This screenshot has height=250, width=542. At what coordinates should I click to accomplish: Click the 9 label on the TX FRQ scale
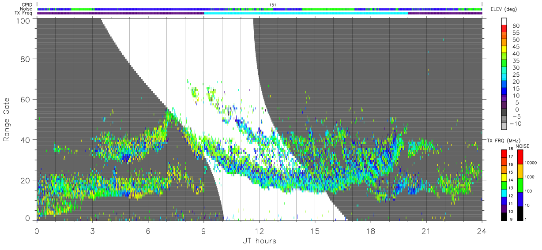tap(512, 220)
